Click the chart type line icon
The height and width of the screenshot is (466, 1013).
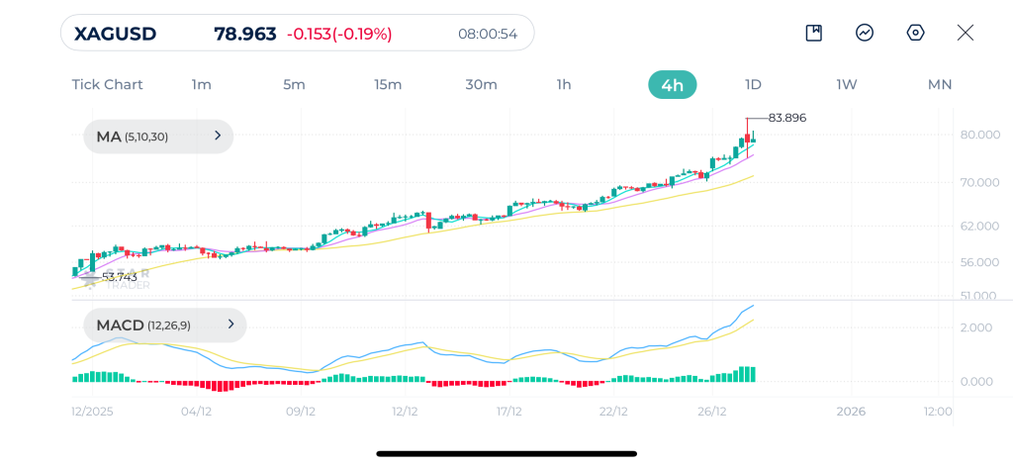pyautogui.click(x=865, y=33)
